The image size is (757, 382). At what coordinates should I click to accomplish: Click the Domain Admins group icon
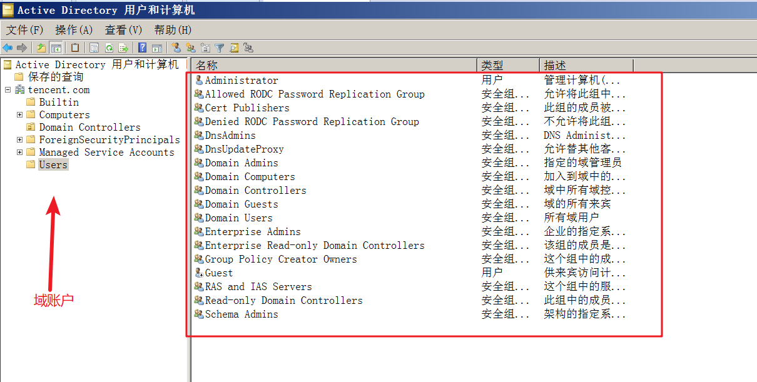click(x=200, y=163)
